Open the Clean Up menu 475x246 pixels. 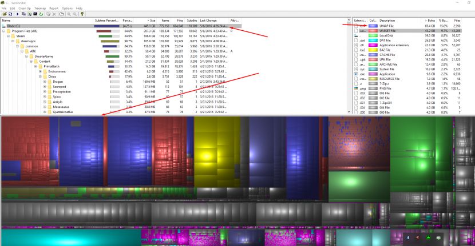25,8
